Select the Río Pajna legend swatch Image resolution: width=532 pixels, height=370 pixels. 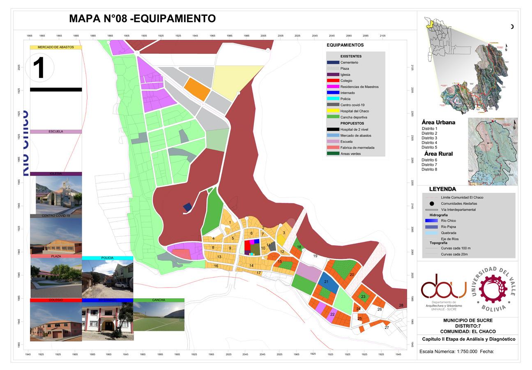[x=431, y=227]
